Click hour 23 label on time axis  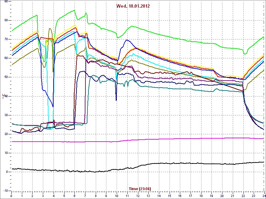[x=254, y=196]
